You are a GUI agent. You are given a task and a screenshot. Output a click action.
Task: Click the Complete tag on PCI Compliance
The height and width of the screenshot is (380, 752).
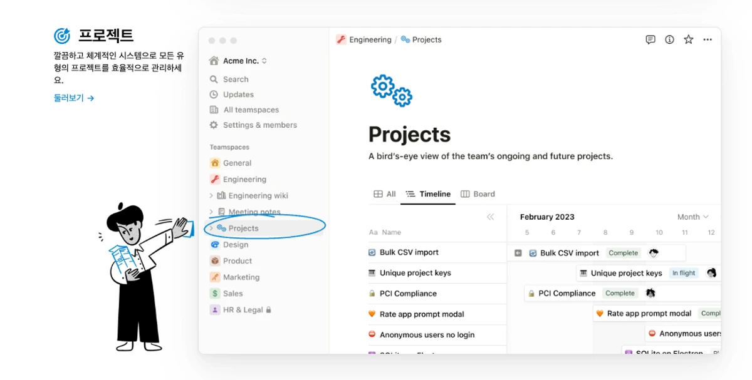pos(620,293)
